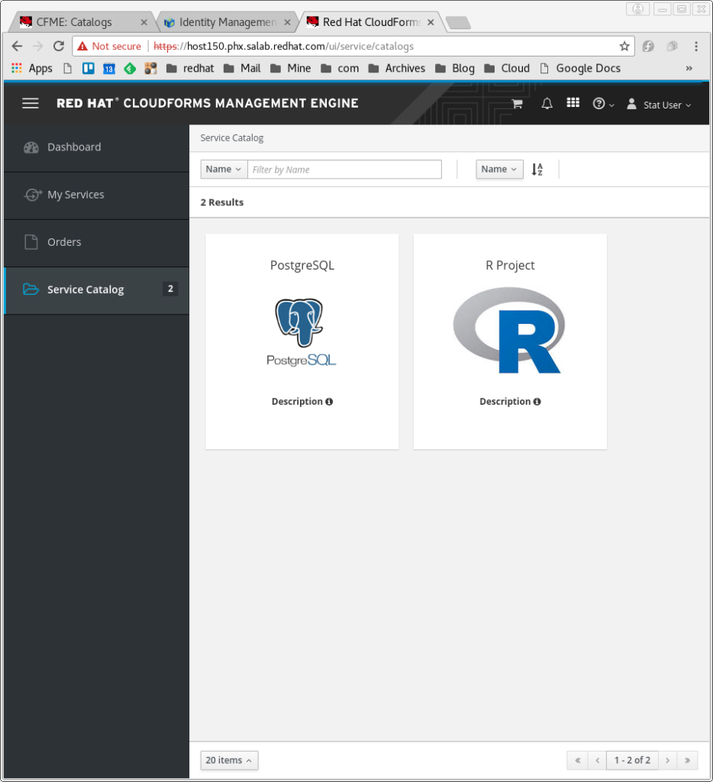Open the shopping cart icon
Image resolution: width=713 pixels, height=782 pixels.
coord(517,104)
